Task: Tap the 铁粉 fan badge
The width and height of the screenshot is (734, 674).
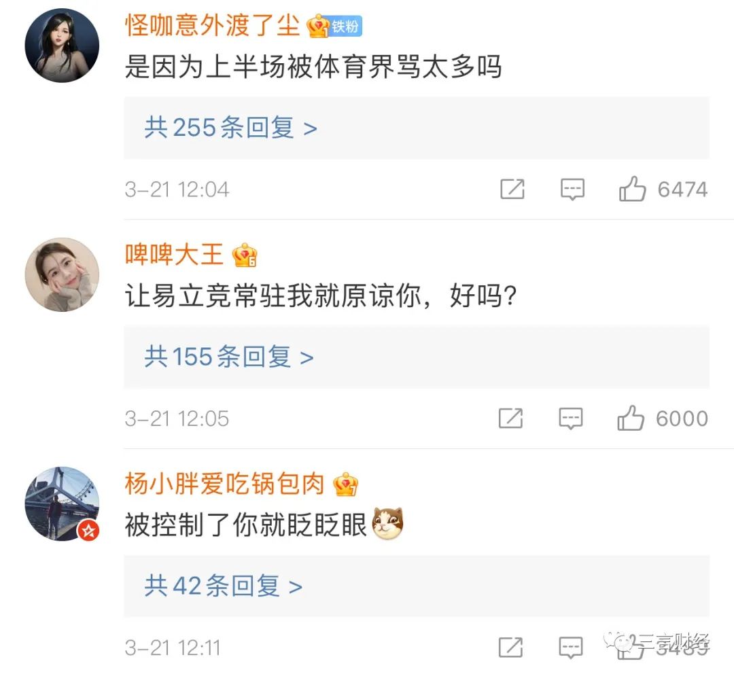Action: tap(346, 26)
